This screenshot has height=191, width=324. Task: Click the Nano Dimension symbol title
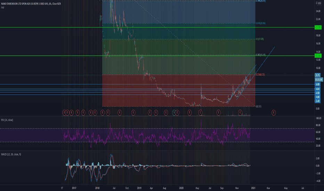[x=31, y=4]
